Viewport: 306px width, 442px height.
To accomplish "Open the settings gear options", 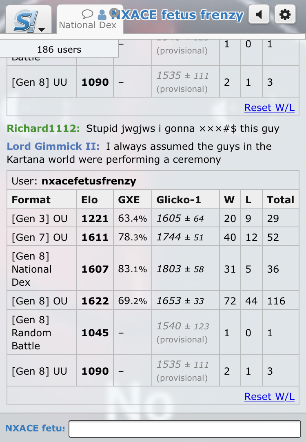I will coord(285,15).
